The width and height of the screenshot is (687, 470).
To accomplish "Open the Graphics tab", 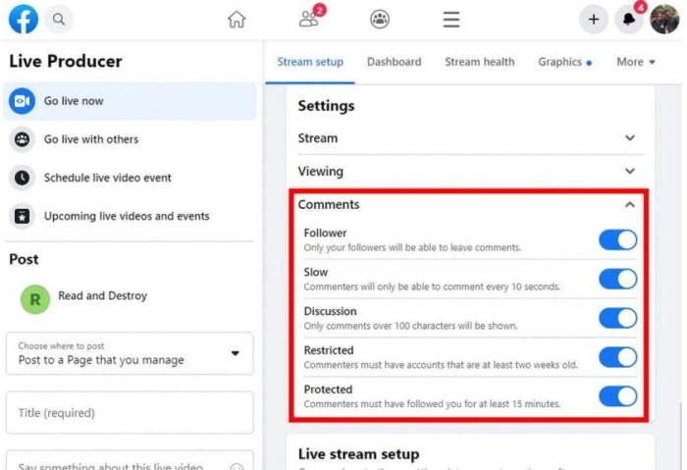I will (564, 62).
